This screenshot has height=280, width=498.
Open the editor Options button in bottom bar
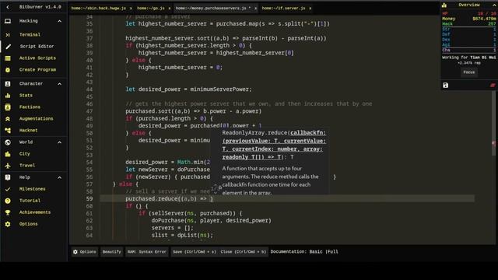85,252
